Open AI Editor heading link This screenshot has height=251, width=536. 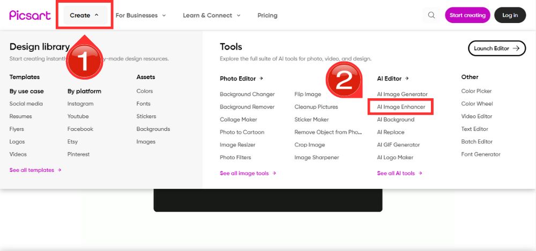pos(393,79)
